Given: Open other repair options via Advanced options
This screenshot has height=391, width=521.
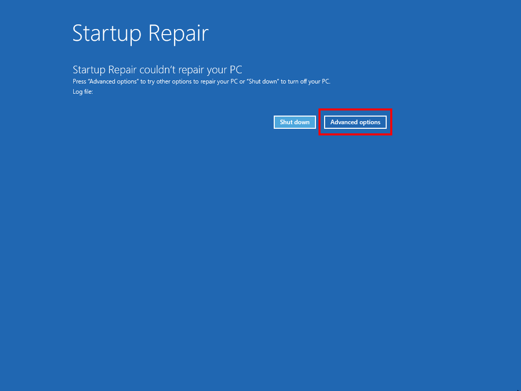Looking at the screenshot, I should [x=355, y=122].
